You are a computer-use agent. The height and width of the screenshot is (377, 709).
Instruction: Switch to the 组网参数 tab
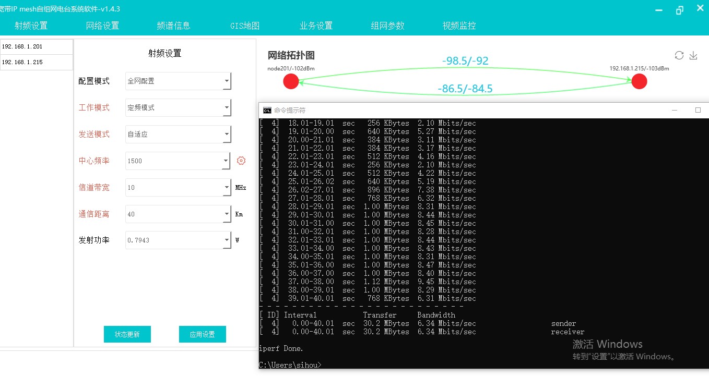click(x=387, y=26)
